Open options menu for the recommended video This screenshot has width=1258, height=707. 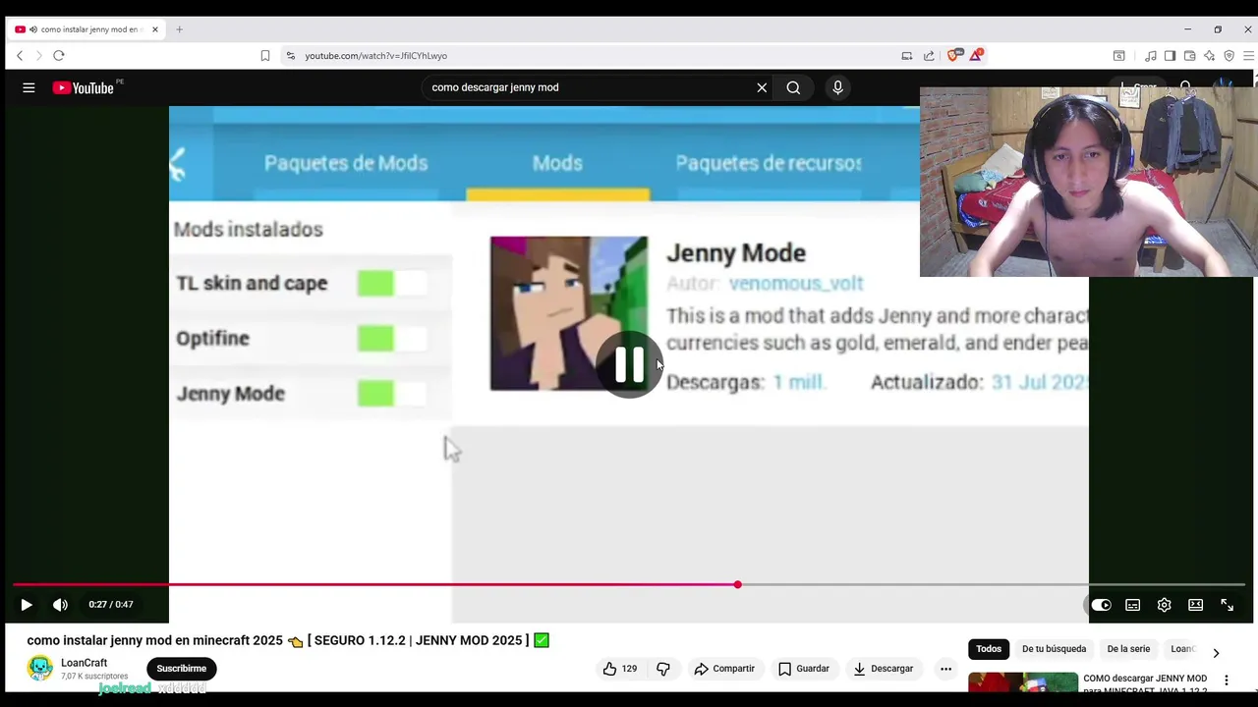coord(1226,680)
